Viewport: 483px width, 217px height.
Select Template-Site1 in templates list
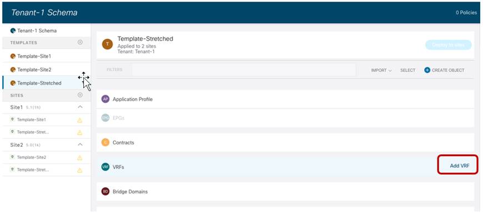click(34, 56)
